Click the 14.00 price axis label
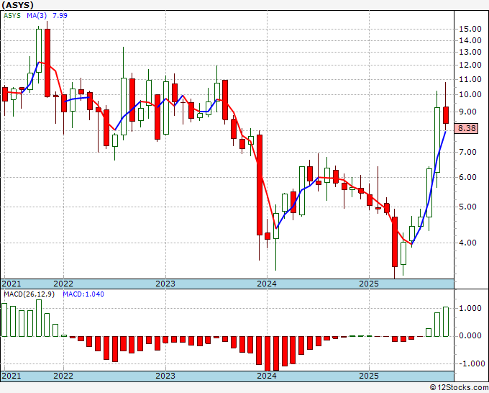Image resolution: width=489 pixels, height=393 pixels. coord(470,40)
